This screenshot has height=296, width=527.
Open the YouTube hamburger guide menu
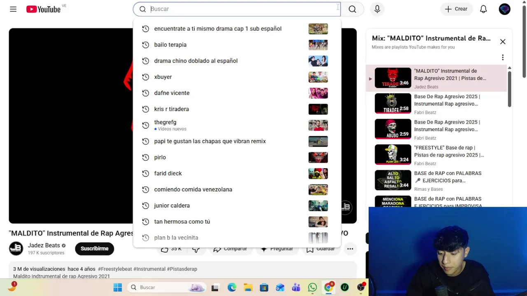click(x=13, y=9)
